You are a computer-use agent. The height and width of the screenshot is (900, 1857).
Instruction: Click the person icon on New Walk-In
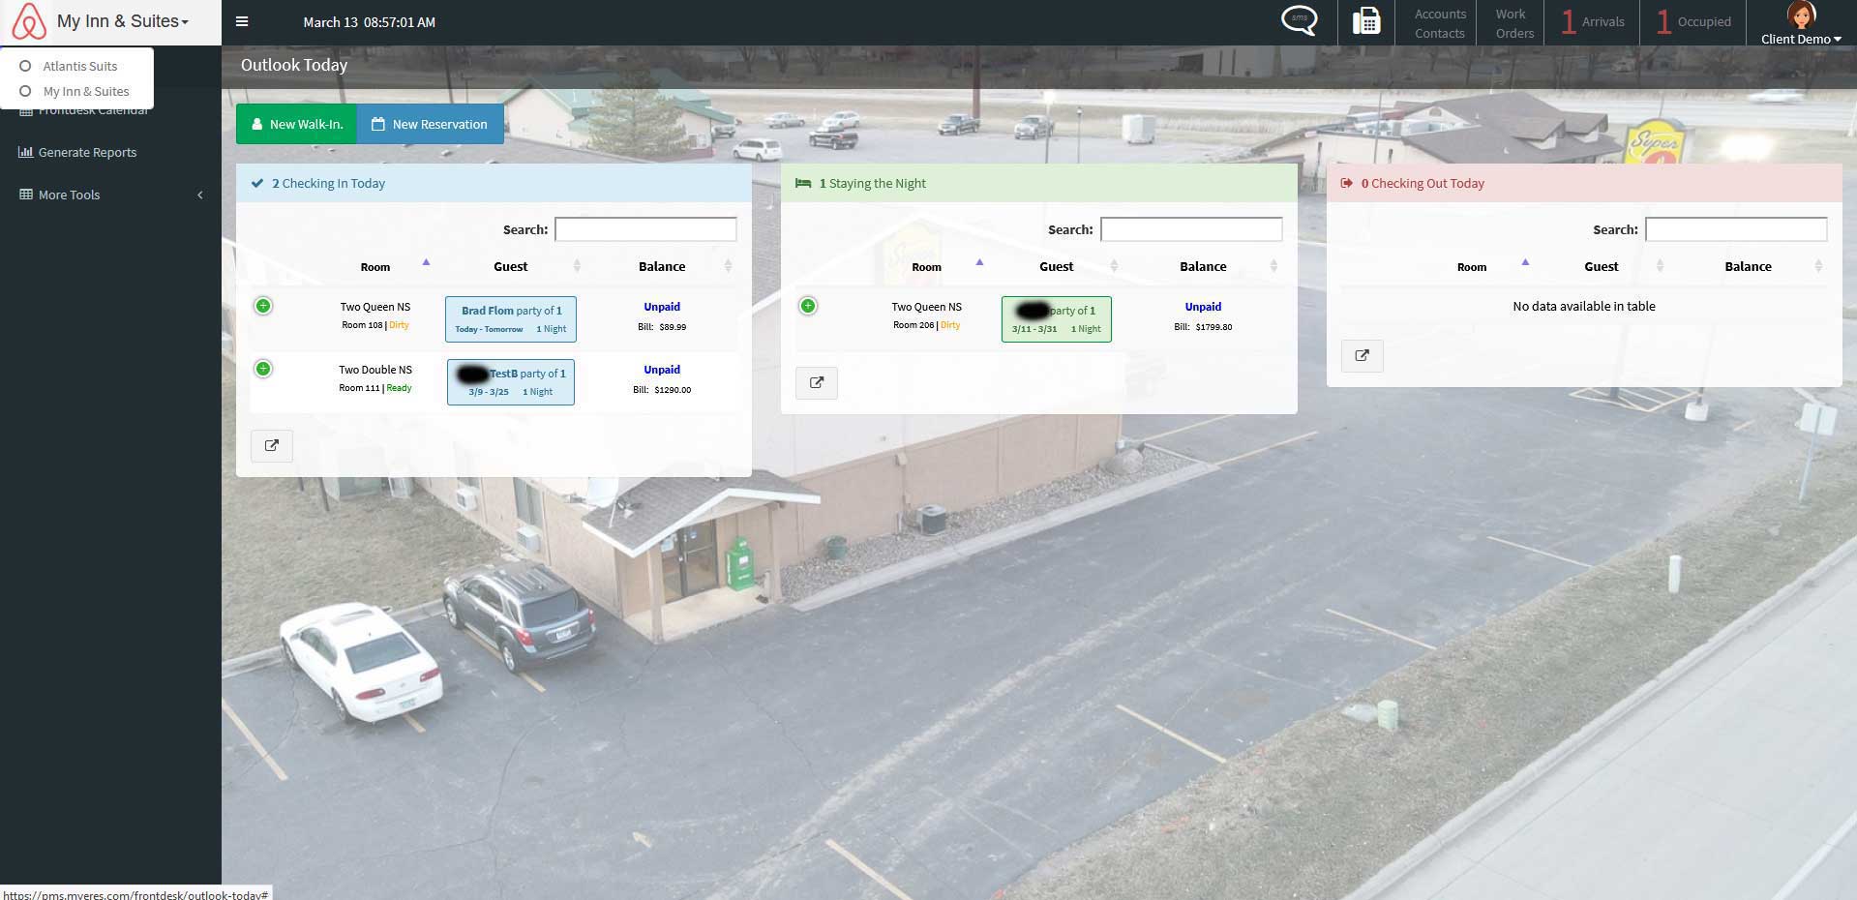[257, 124]
